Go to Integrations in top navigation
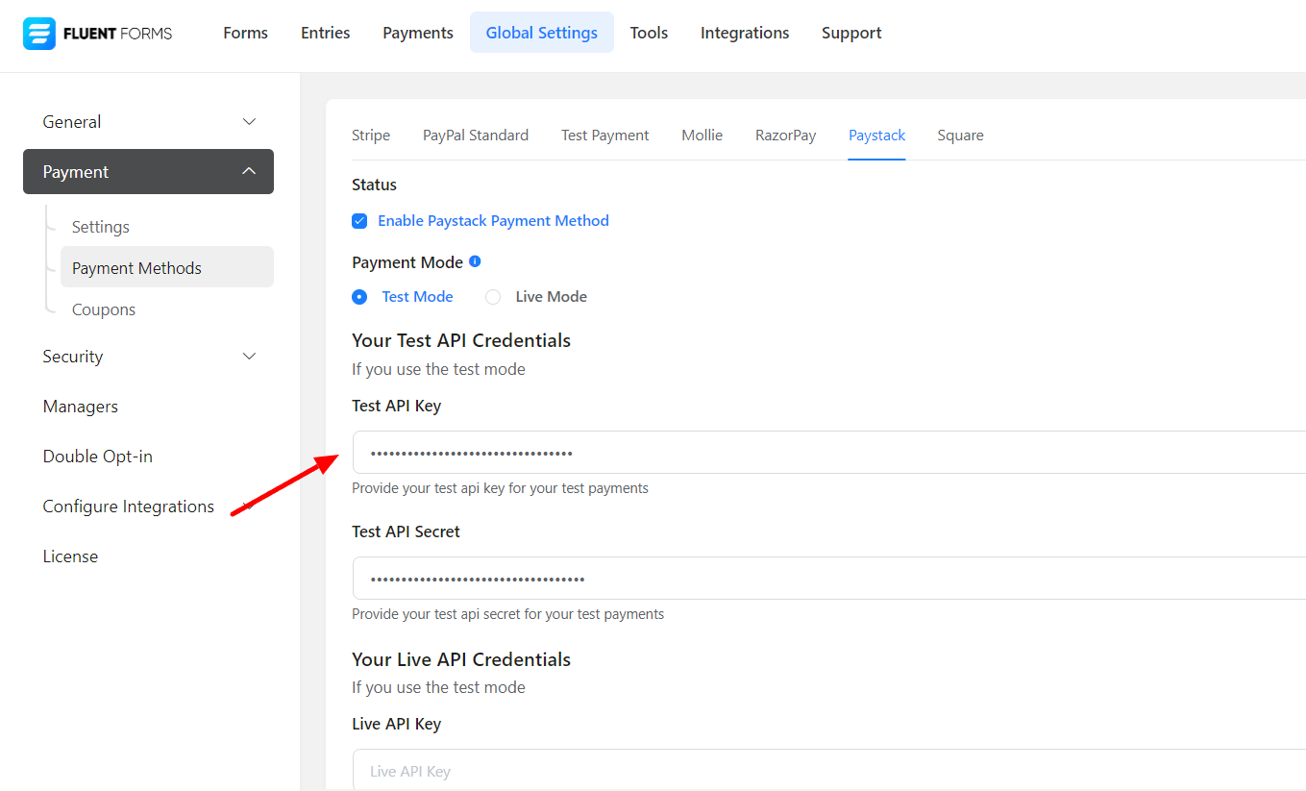 point(745,33)
